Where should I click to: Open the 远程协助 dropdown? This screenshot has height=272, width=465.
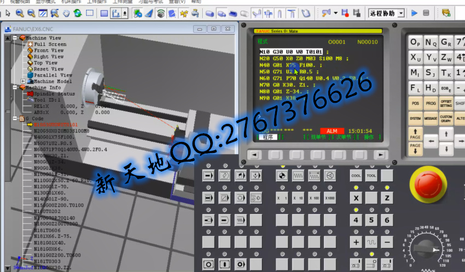401,13
